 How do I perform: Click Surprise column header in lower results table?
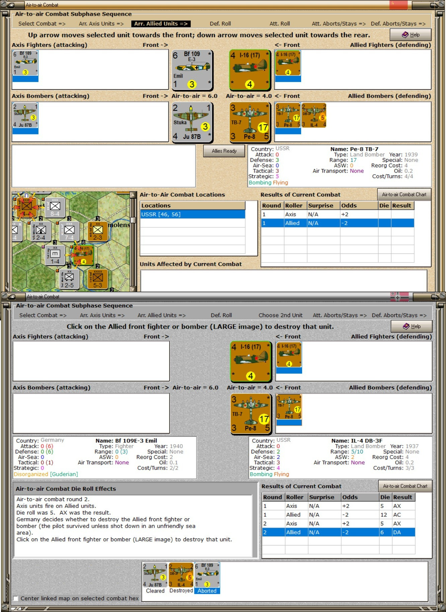pos(325,497)
